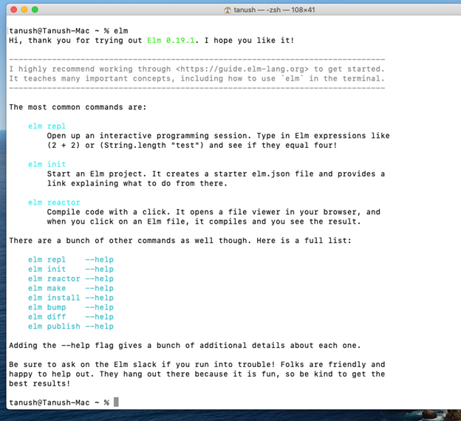This screenshot has height=421, width=461.
Task: Click 'elm reactor --help' in the full list
Action: click(x=71, y=278)
